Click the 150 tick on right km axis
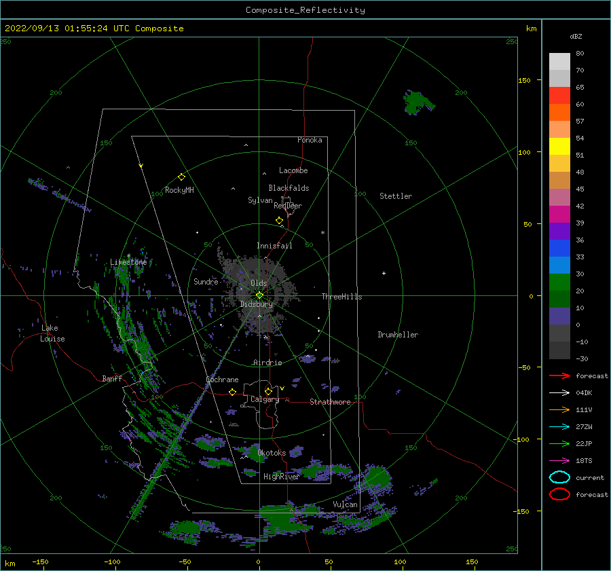Screen dimensions: 611x571 525,80
